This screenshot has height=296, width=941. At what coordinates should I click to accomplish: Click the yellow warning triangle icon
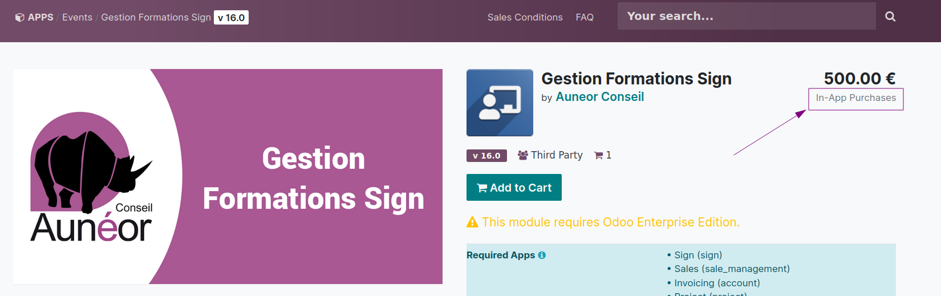click(472, 222)
